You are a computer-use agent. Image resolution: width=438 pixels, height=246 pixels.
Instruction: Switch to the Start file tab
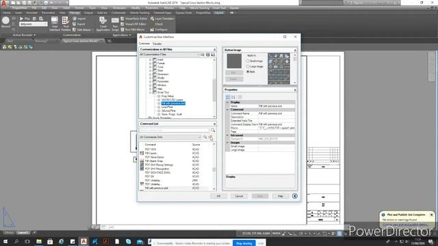10,41
